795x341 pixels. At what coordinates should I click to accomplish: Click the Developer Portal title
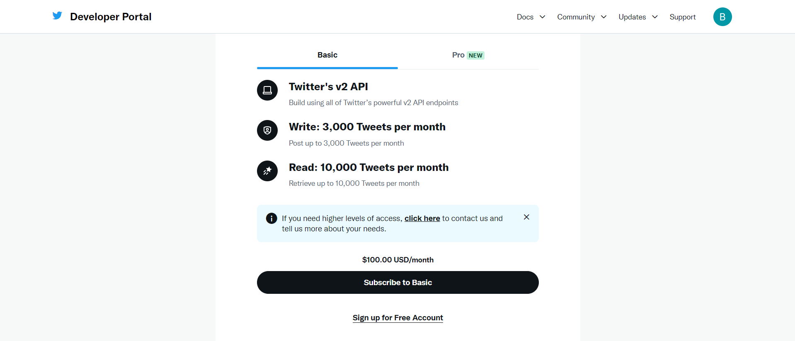111,17
